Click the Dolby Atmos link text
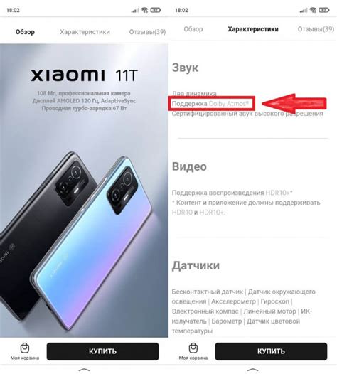This screenshot has height=374, width=337. (228, 104)
